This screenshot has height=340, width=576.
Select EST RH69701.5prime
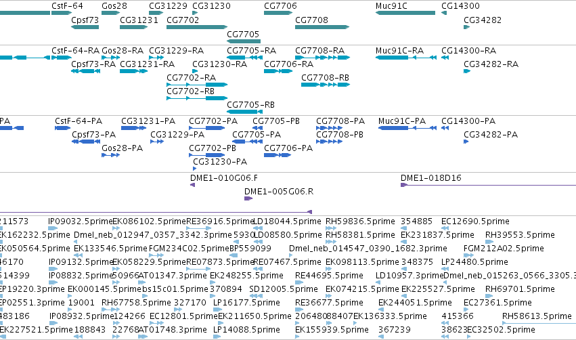(489, 296)
